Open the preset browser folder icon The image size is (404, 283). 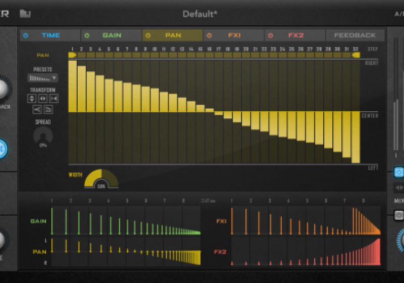(x=25, y=14)
